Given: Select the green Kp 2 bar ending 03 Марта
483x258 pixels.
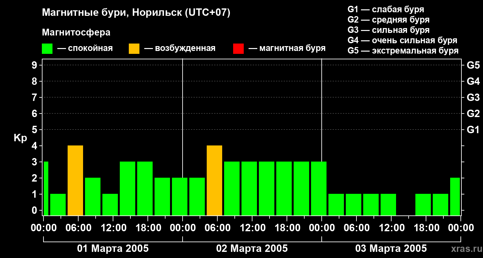Looking at the screenshot, I should pos(455,196).
